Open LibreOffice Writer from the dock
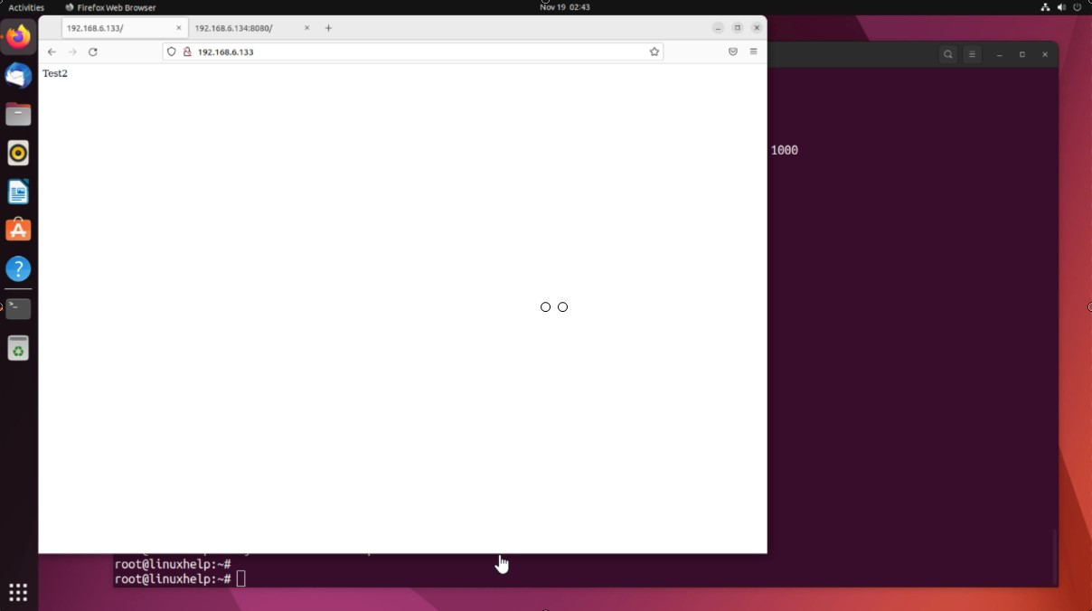1092x611 pixels. point(18,192)
